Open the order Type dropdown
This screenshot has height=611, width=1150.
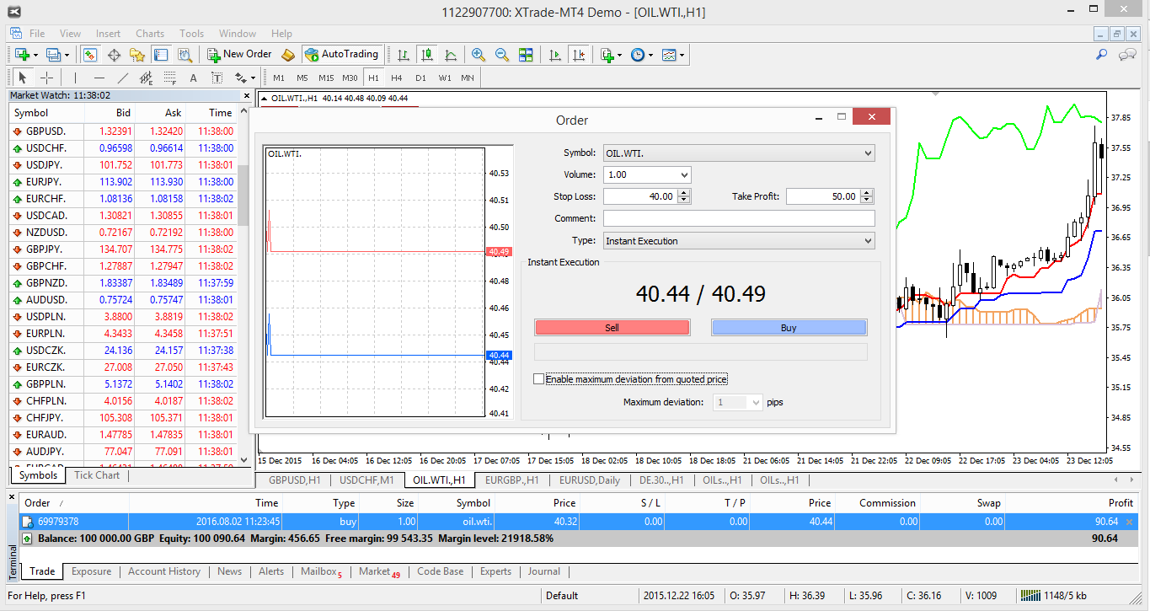coord(869,240)
